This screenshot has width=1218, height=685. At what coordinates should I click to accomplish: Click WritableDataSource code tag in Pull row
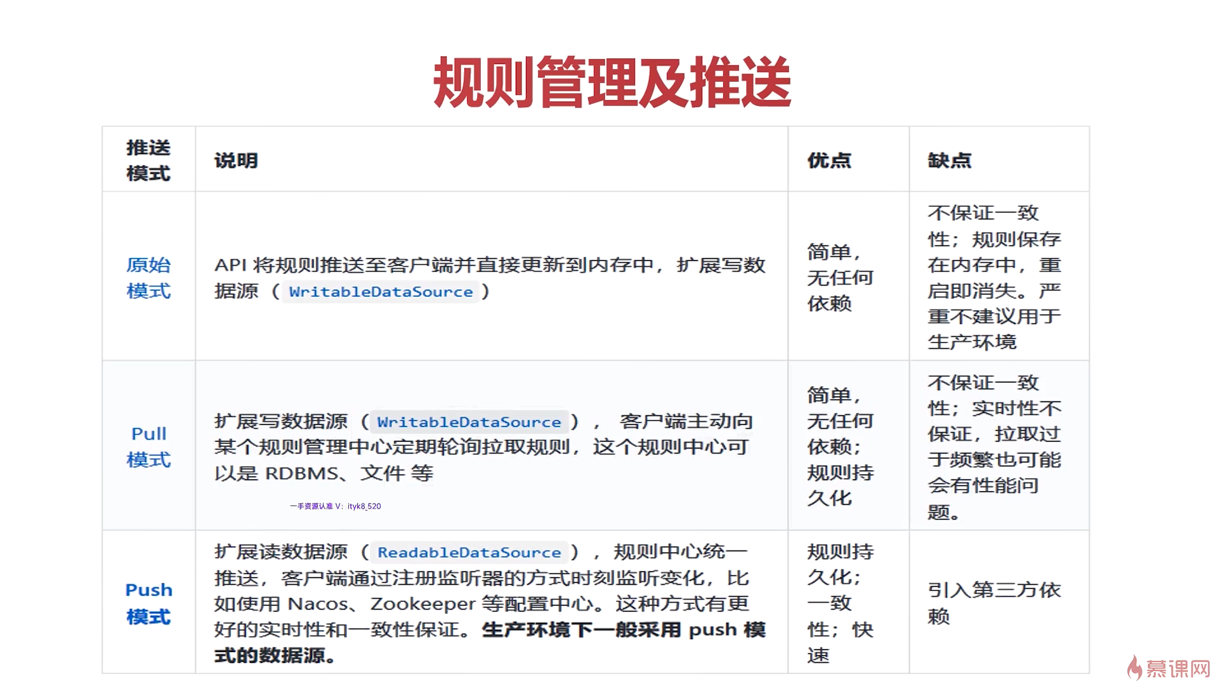[469, 422]
